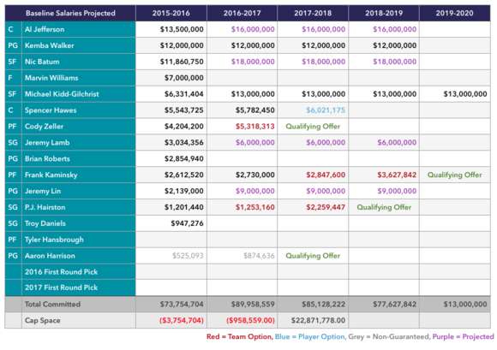Select P.J. Hairston's $1,253,160 team option
The height and width of the screenshot is (350, 497).
254,207
